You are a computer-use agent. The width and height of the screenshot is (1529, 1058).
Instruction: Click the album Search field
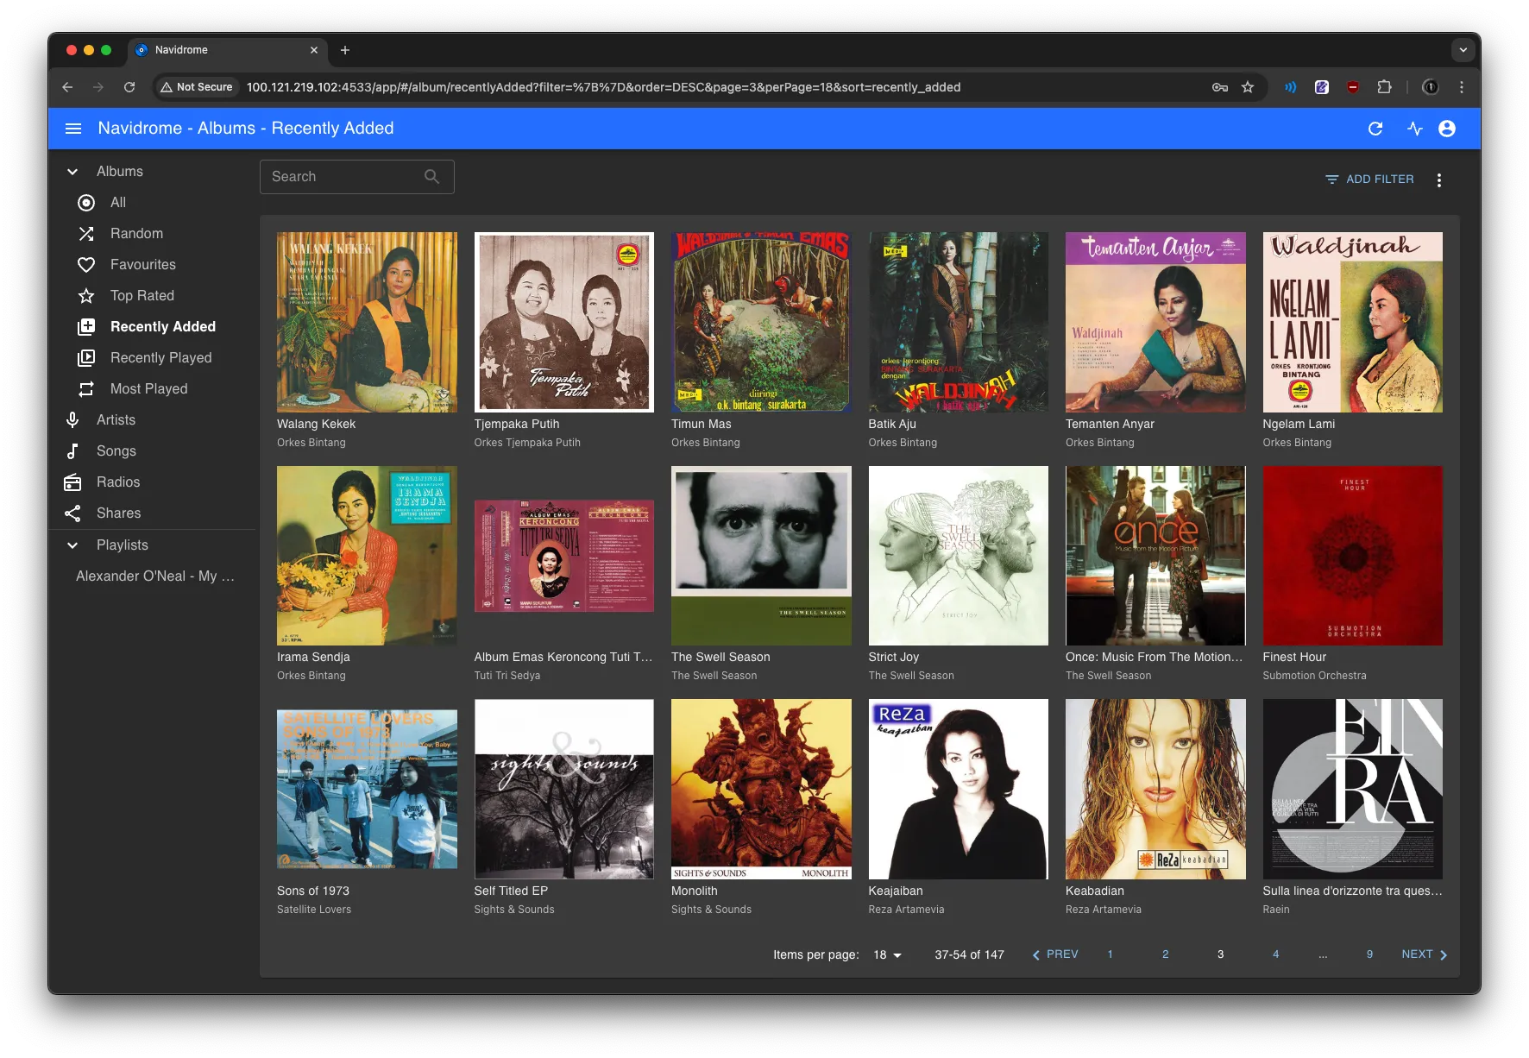tap(356, 177)
